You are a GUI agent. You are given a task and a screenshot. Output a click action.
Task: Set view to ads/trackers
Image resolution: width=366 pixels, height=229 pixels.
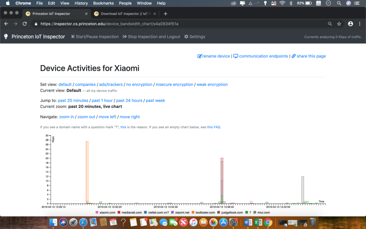pyautogui.click(x=111, y=85)
